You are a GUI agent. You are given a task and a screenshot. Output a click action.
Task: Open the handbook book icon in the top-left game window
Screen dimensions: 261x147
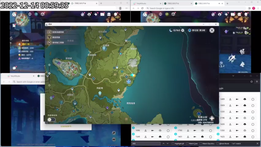tap(102, 14)
